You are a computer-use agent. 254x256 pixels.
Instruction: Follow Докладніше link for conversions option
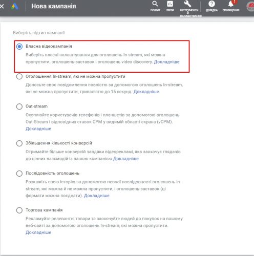126,159
